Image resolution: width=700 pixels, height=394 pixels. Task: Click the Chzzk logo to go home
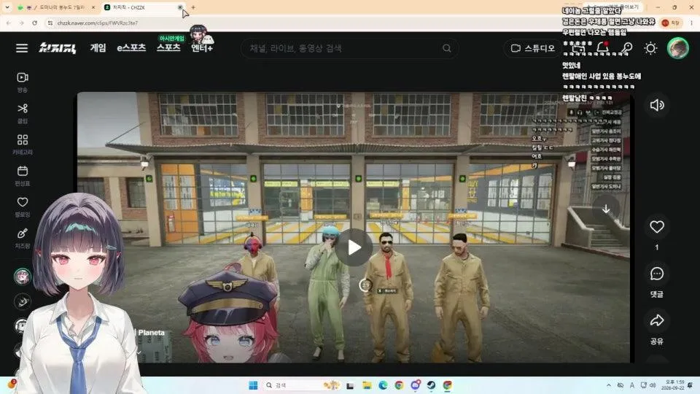[57, 47]
